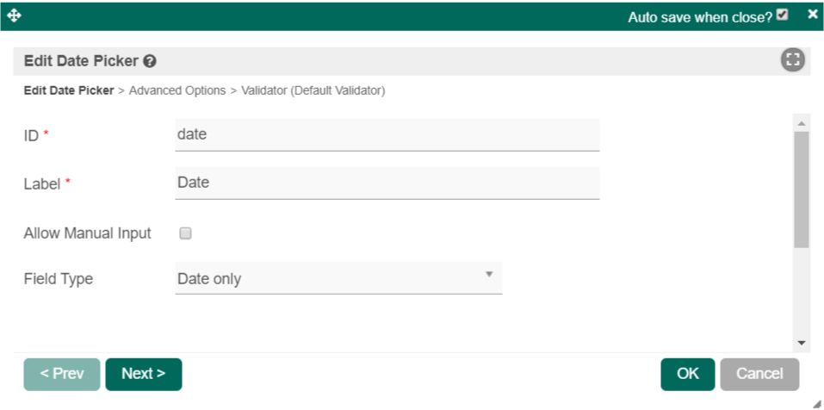Image resolution: width=824 pixels, height=410 pixels.
Task: Click the scrollbar up arrow
Action: [x=802, y=124]
